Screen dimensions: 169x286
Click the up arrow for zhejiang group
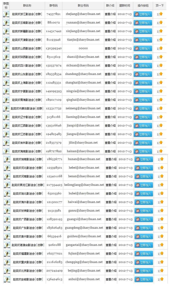(x=161, y=14)
